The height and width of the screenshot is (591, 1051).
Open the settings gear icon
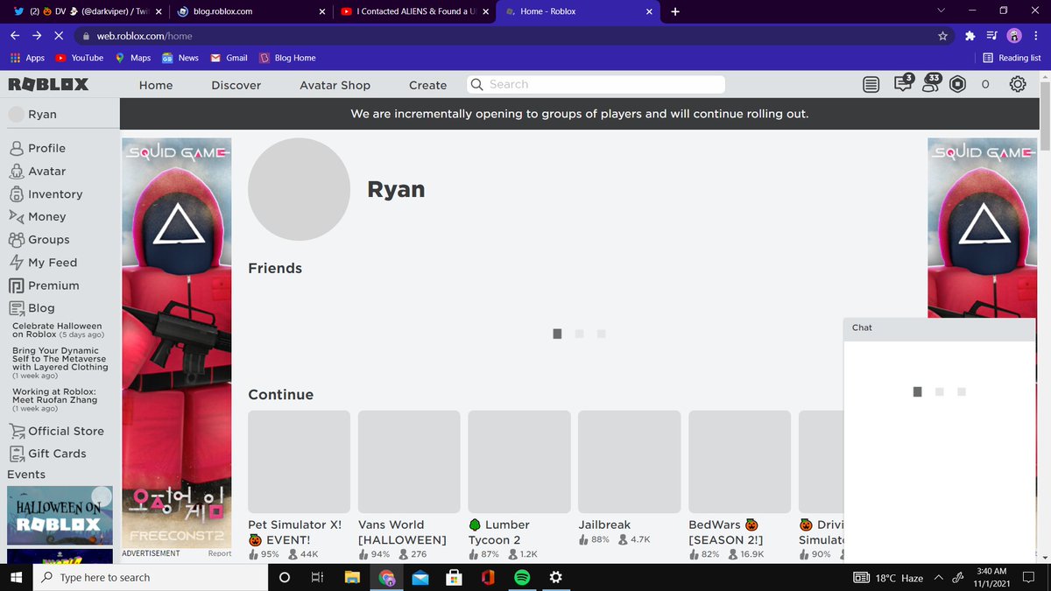point(1018,85)
